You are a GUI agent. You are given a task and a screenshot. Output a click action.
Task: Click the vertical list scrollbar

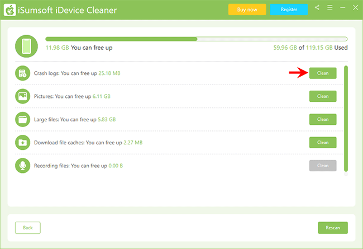click(346, 119)
